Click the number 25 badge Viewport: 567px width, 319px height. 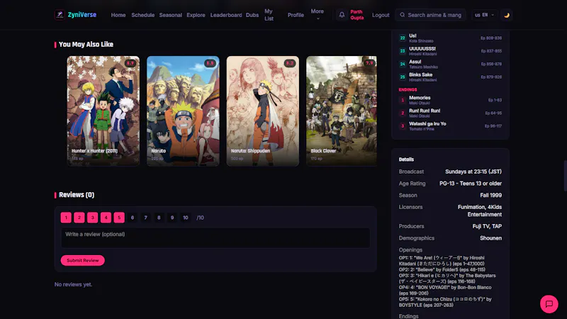tap(403, 77)
